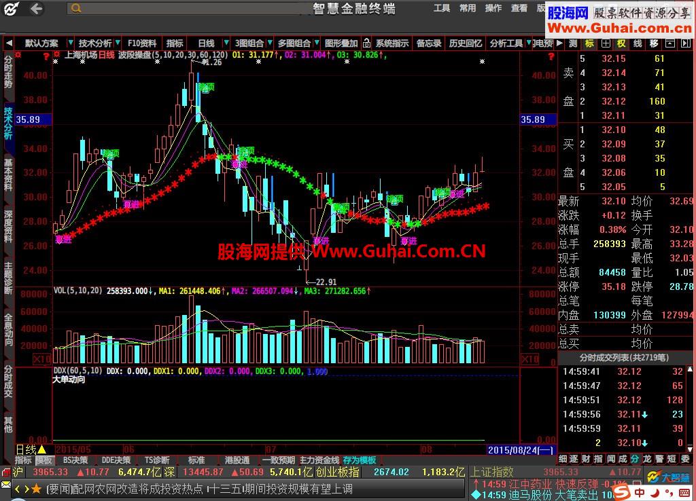This screenshot has height=501, width=696.
Task: Select the BS决策 bottom tab
Action: coord(75,460)
